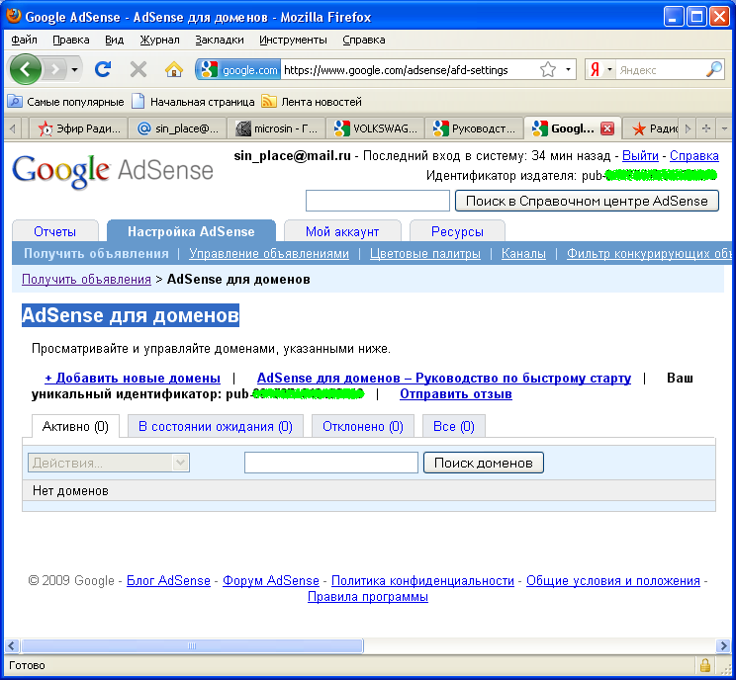
Task: Open the Справка menu
Action: coord(364,40)
